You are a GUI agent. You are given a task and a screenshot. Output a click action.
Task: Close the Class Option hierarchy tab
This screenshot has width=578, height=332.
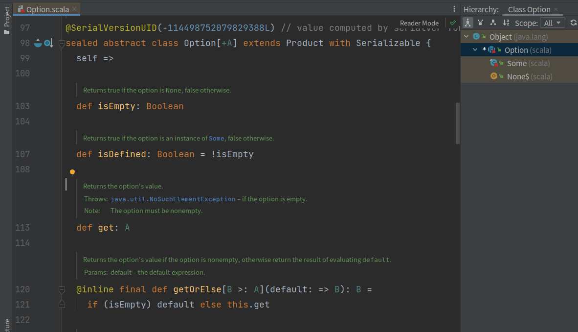(x=556, y=9)
